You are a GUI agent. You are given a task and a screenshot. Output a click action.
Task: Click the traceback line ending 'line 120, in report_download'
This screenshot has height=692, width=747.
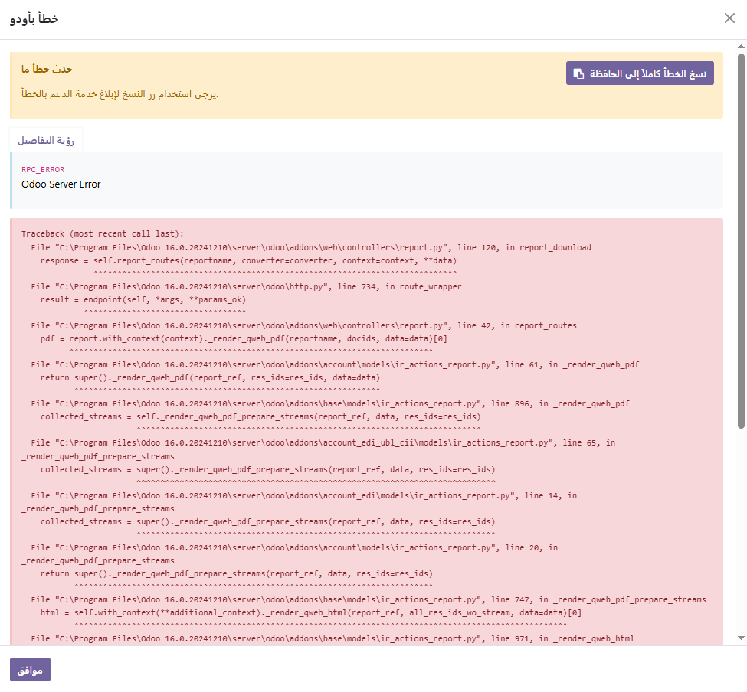[311, 247]
